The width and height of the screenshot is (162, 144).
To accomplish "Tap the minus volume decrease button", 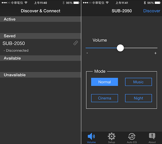I will click(x=87, y=53).
